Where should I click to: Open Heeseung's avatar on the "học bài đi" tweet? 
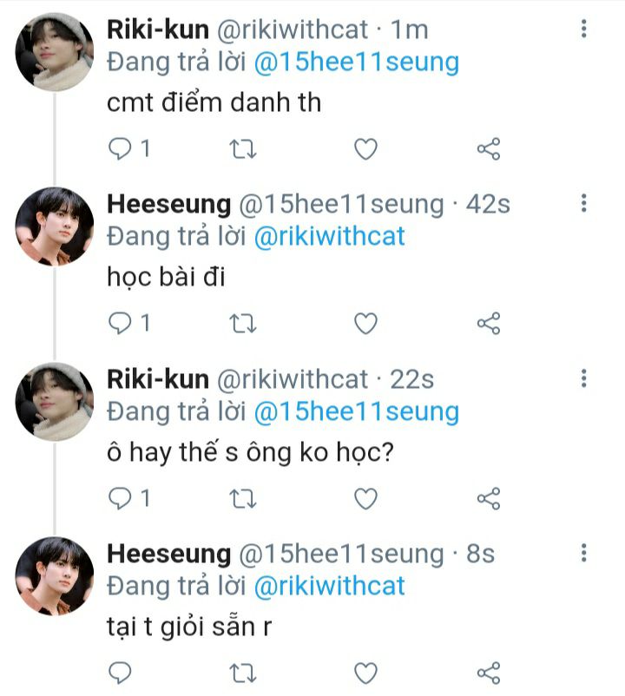point(54,227)
